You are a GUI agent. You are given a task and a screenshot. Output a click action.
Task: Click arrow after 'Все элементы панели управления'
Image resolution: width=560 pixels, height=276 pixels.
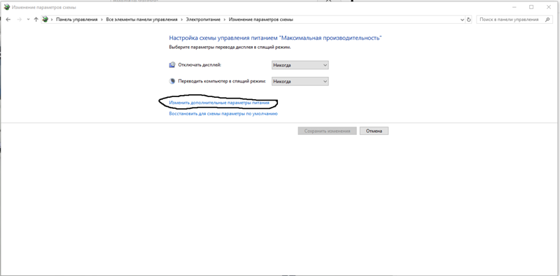coord(182,20)
